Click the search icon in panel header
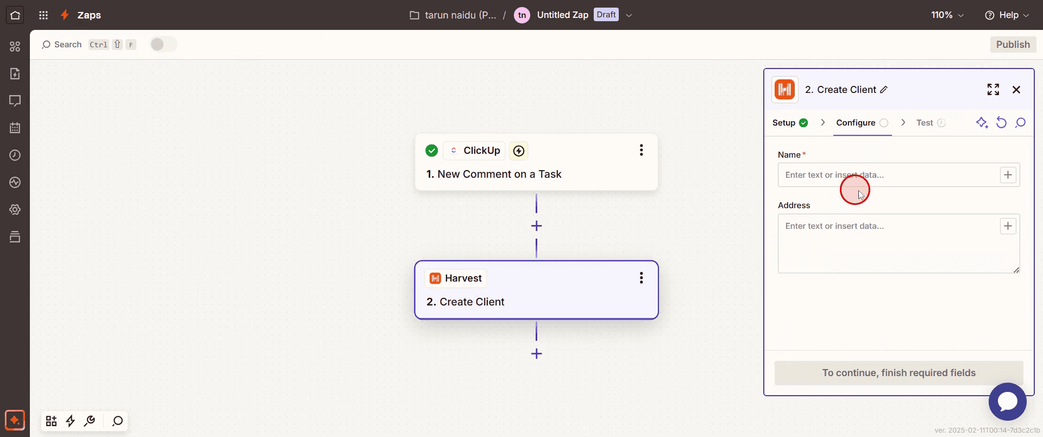This screenshot has height=437, width=1043. click(x=1020, y=123)
